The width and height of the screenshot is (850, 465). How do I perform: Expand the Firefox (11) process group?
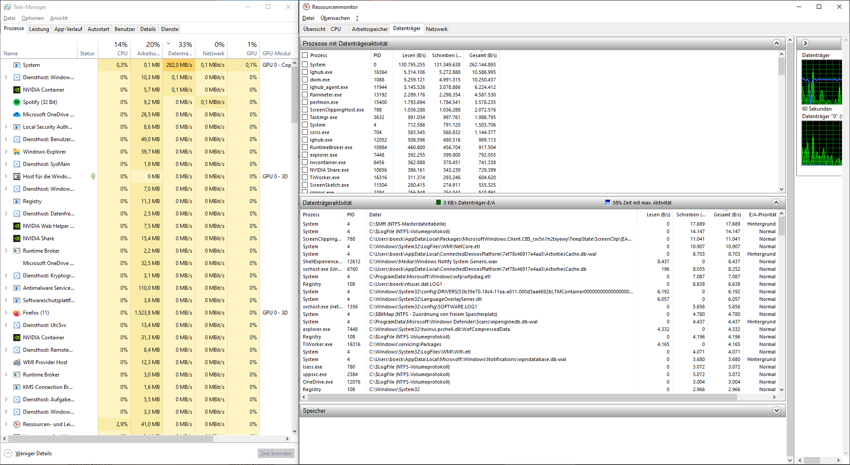pyautogui.click(x=6, y=313)
